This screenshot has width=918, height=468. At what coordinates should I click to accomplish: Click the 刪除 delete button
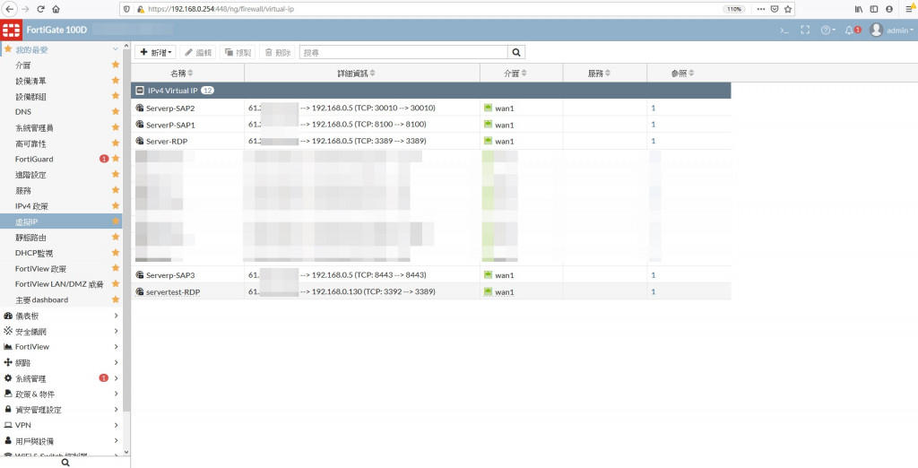point(278,52)
